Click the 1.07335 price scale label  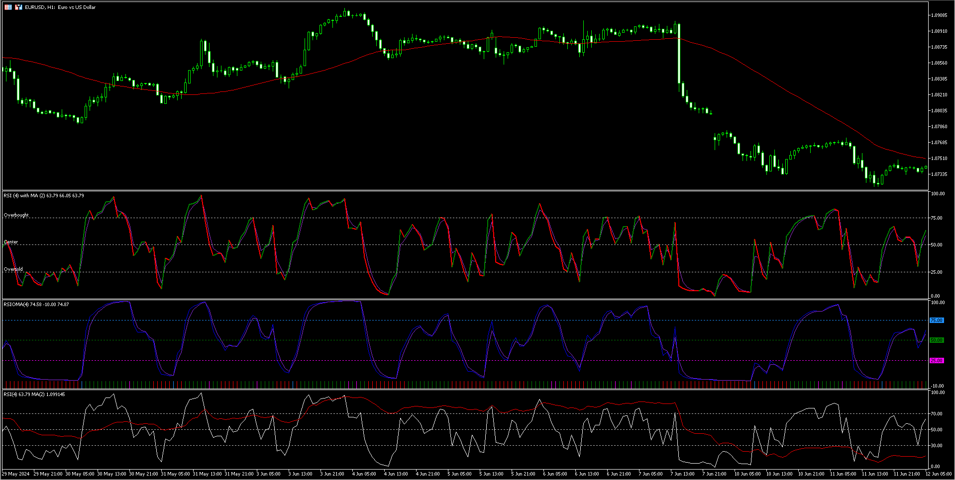click(x=939, y=174)
